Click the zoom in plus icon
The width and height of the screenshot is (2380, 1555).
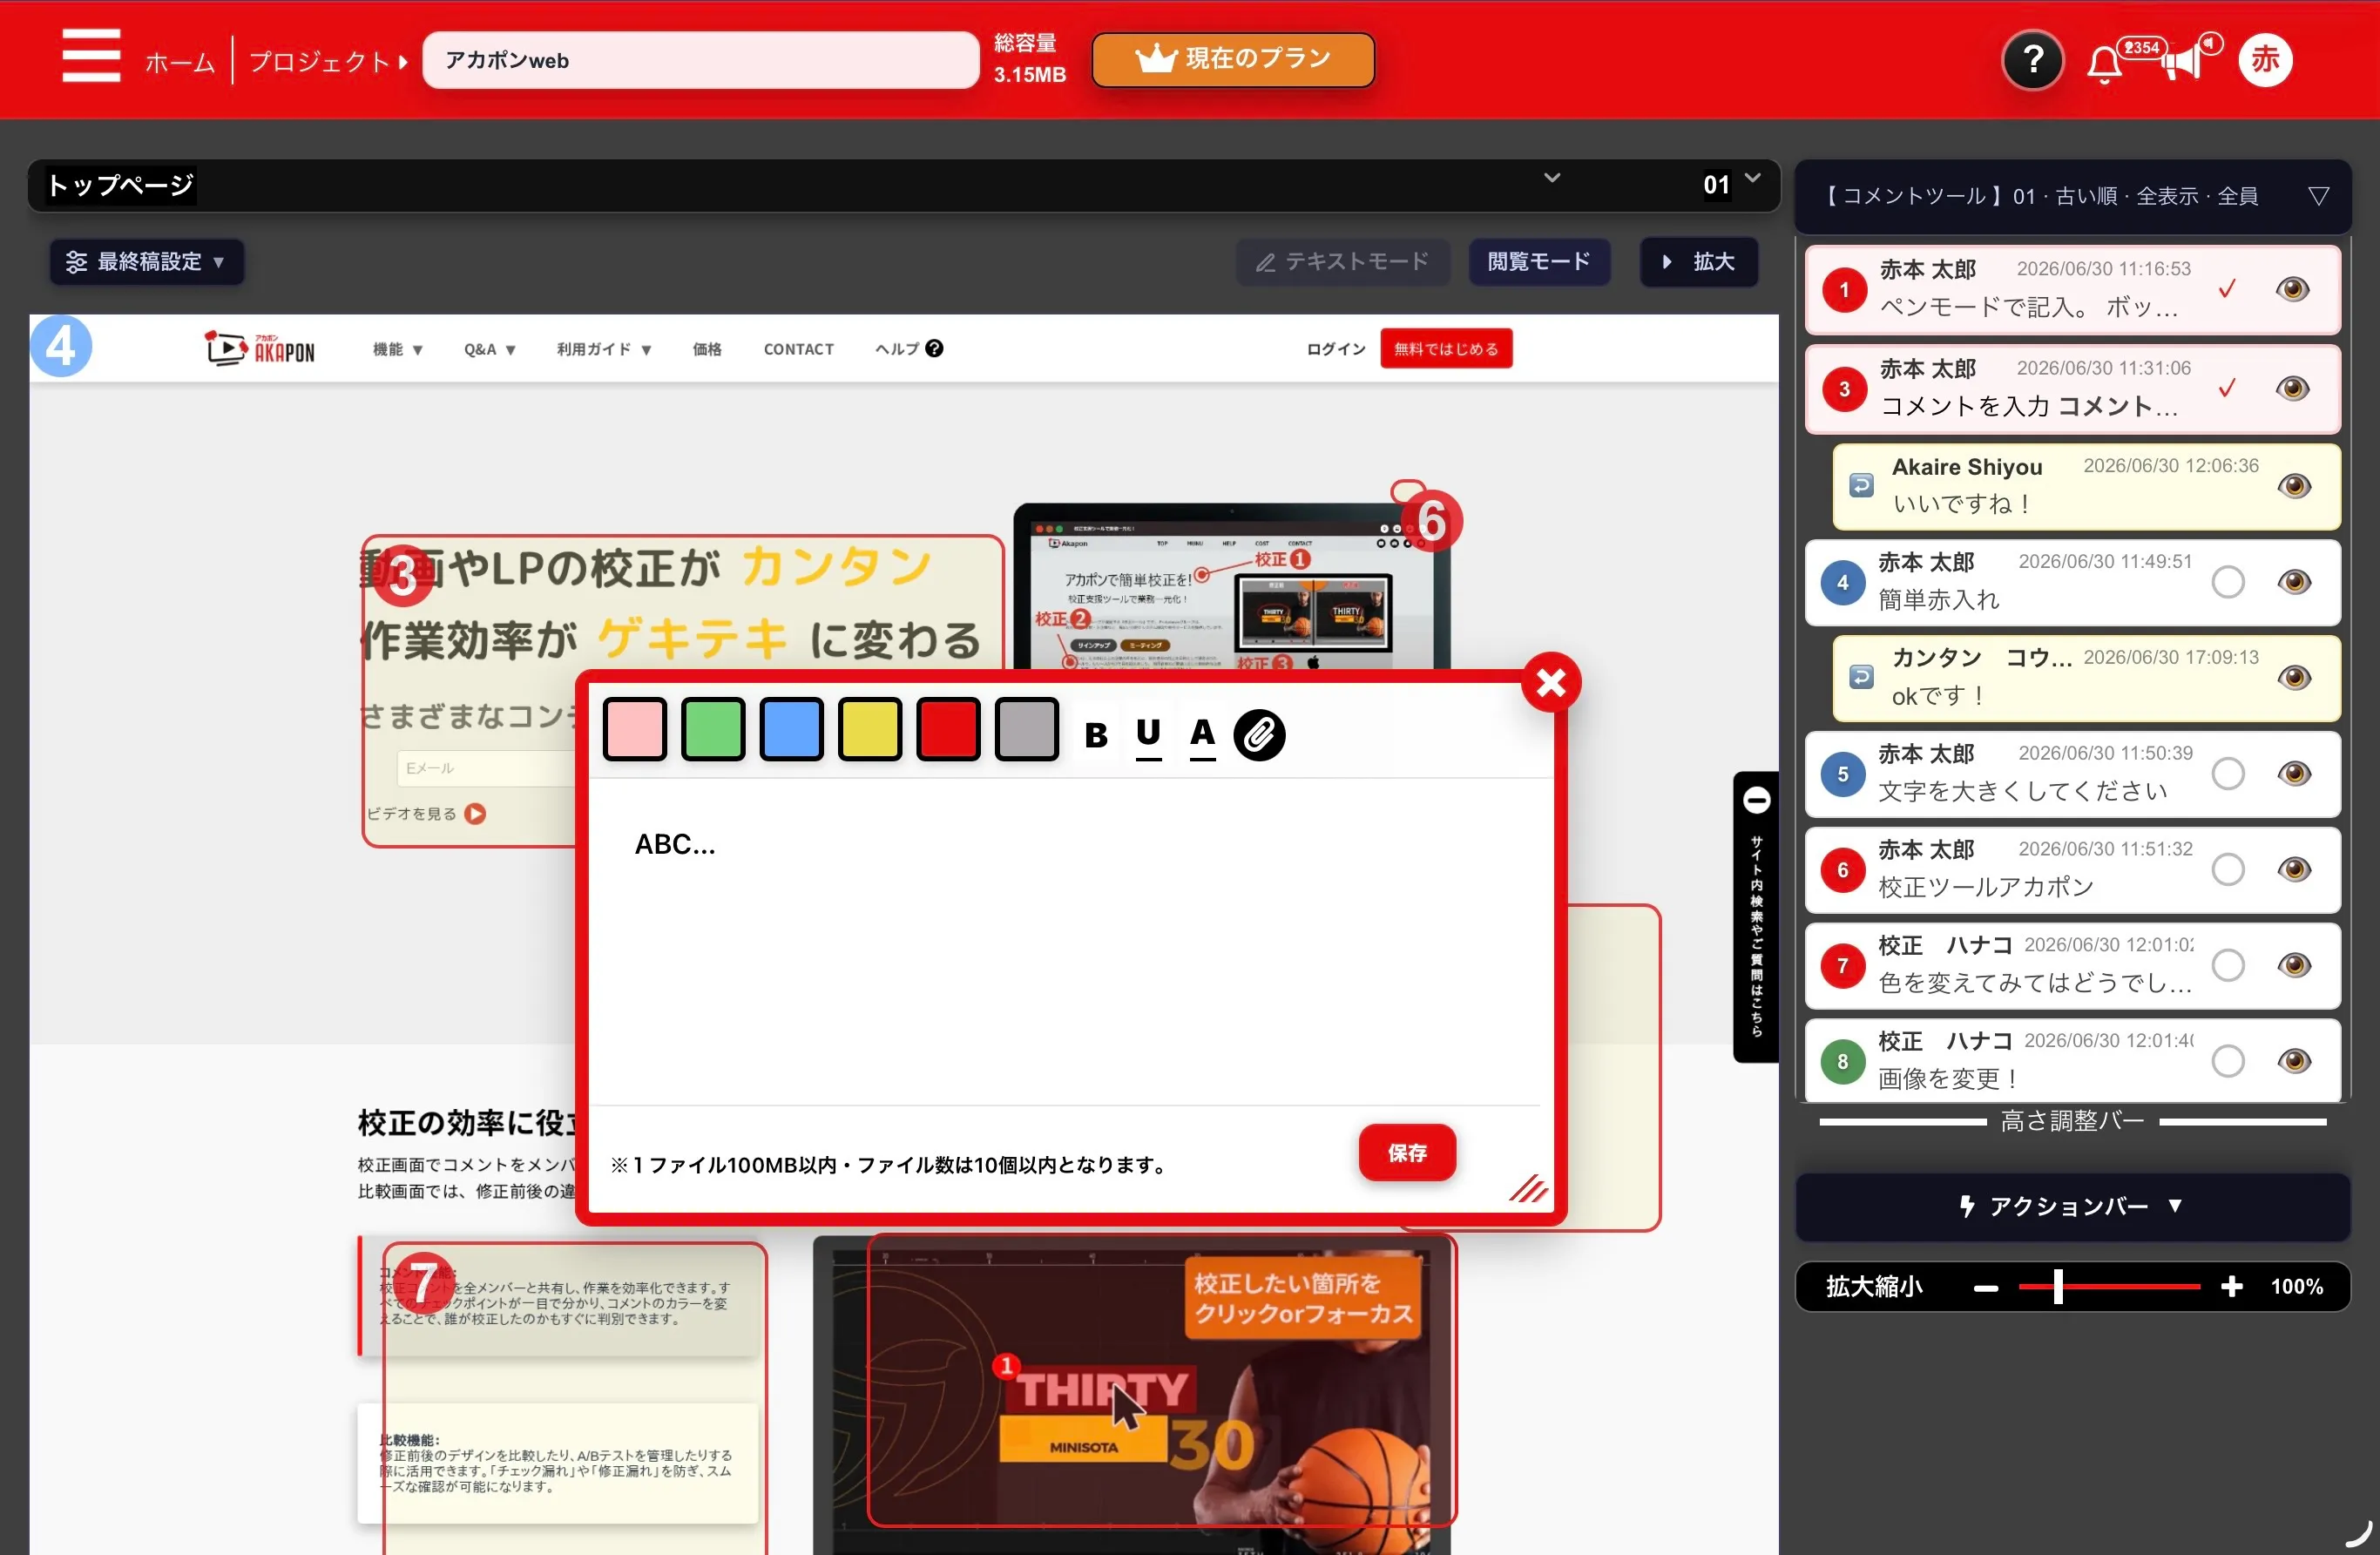(2231, 1287)
